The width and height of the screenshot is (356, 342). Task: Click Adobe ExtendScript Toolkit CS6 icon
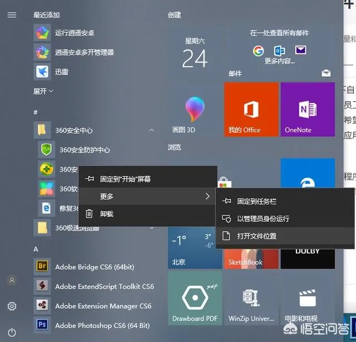[x=42, y=286]
